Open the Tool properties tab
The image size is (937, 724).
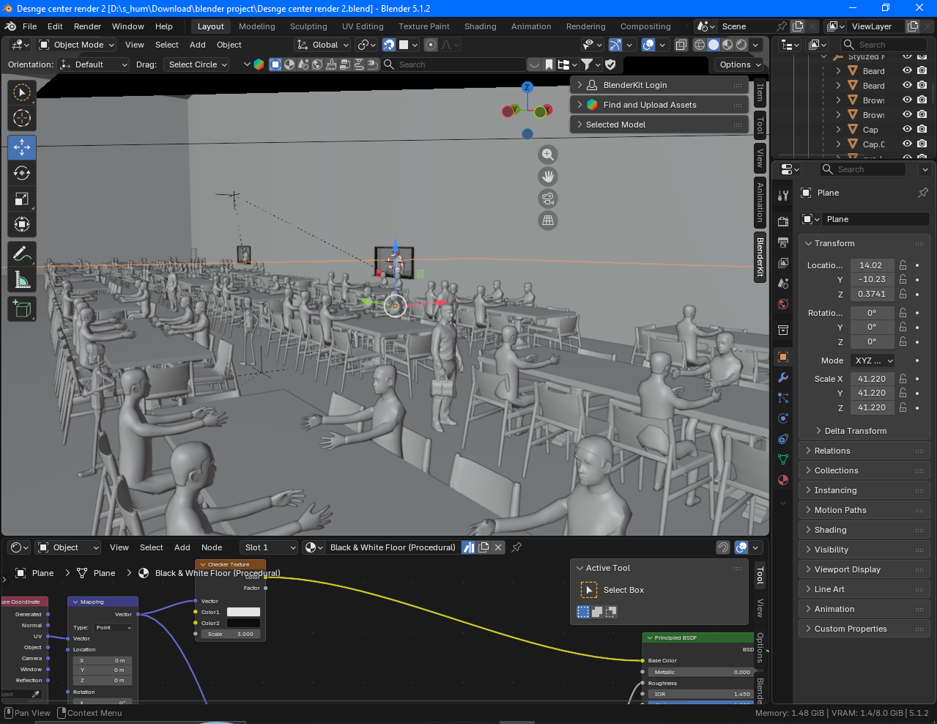tap(783, 195)
